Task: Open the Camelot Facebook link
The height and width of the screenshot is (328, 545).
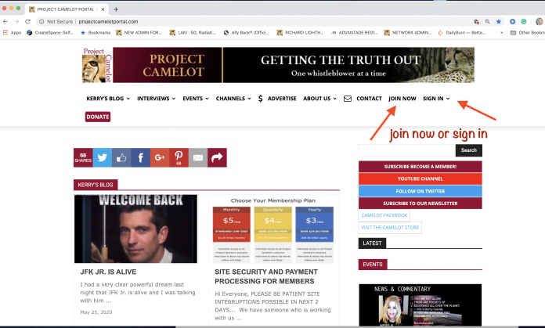Action: [384, 215]
